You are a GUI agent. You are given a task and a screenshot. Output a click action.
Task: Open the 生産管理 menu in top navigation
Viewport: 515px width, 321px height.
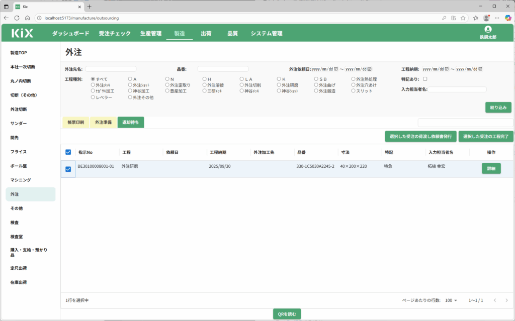tap(151, 34)
